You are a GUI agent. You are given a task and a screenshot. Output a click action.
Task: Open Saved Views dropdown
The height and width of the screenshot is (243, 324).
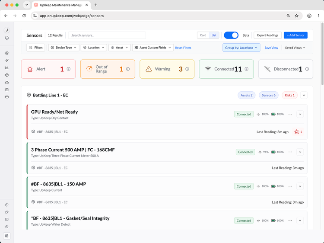click(x=295, y=48)
